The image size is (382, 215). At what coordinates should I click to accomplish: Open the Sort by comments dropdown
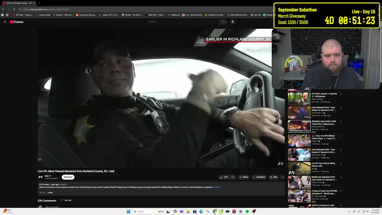tap(66, 200)
